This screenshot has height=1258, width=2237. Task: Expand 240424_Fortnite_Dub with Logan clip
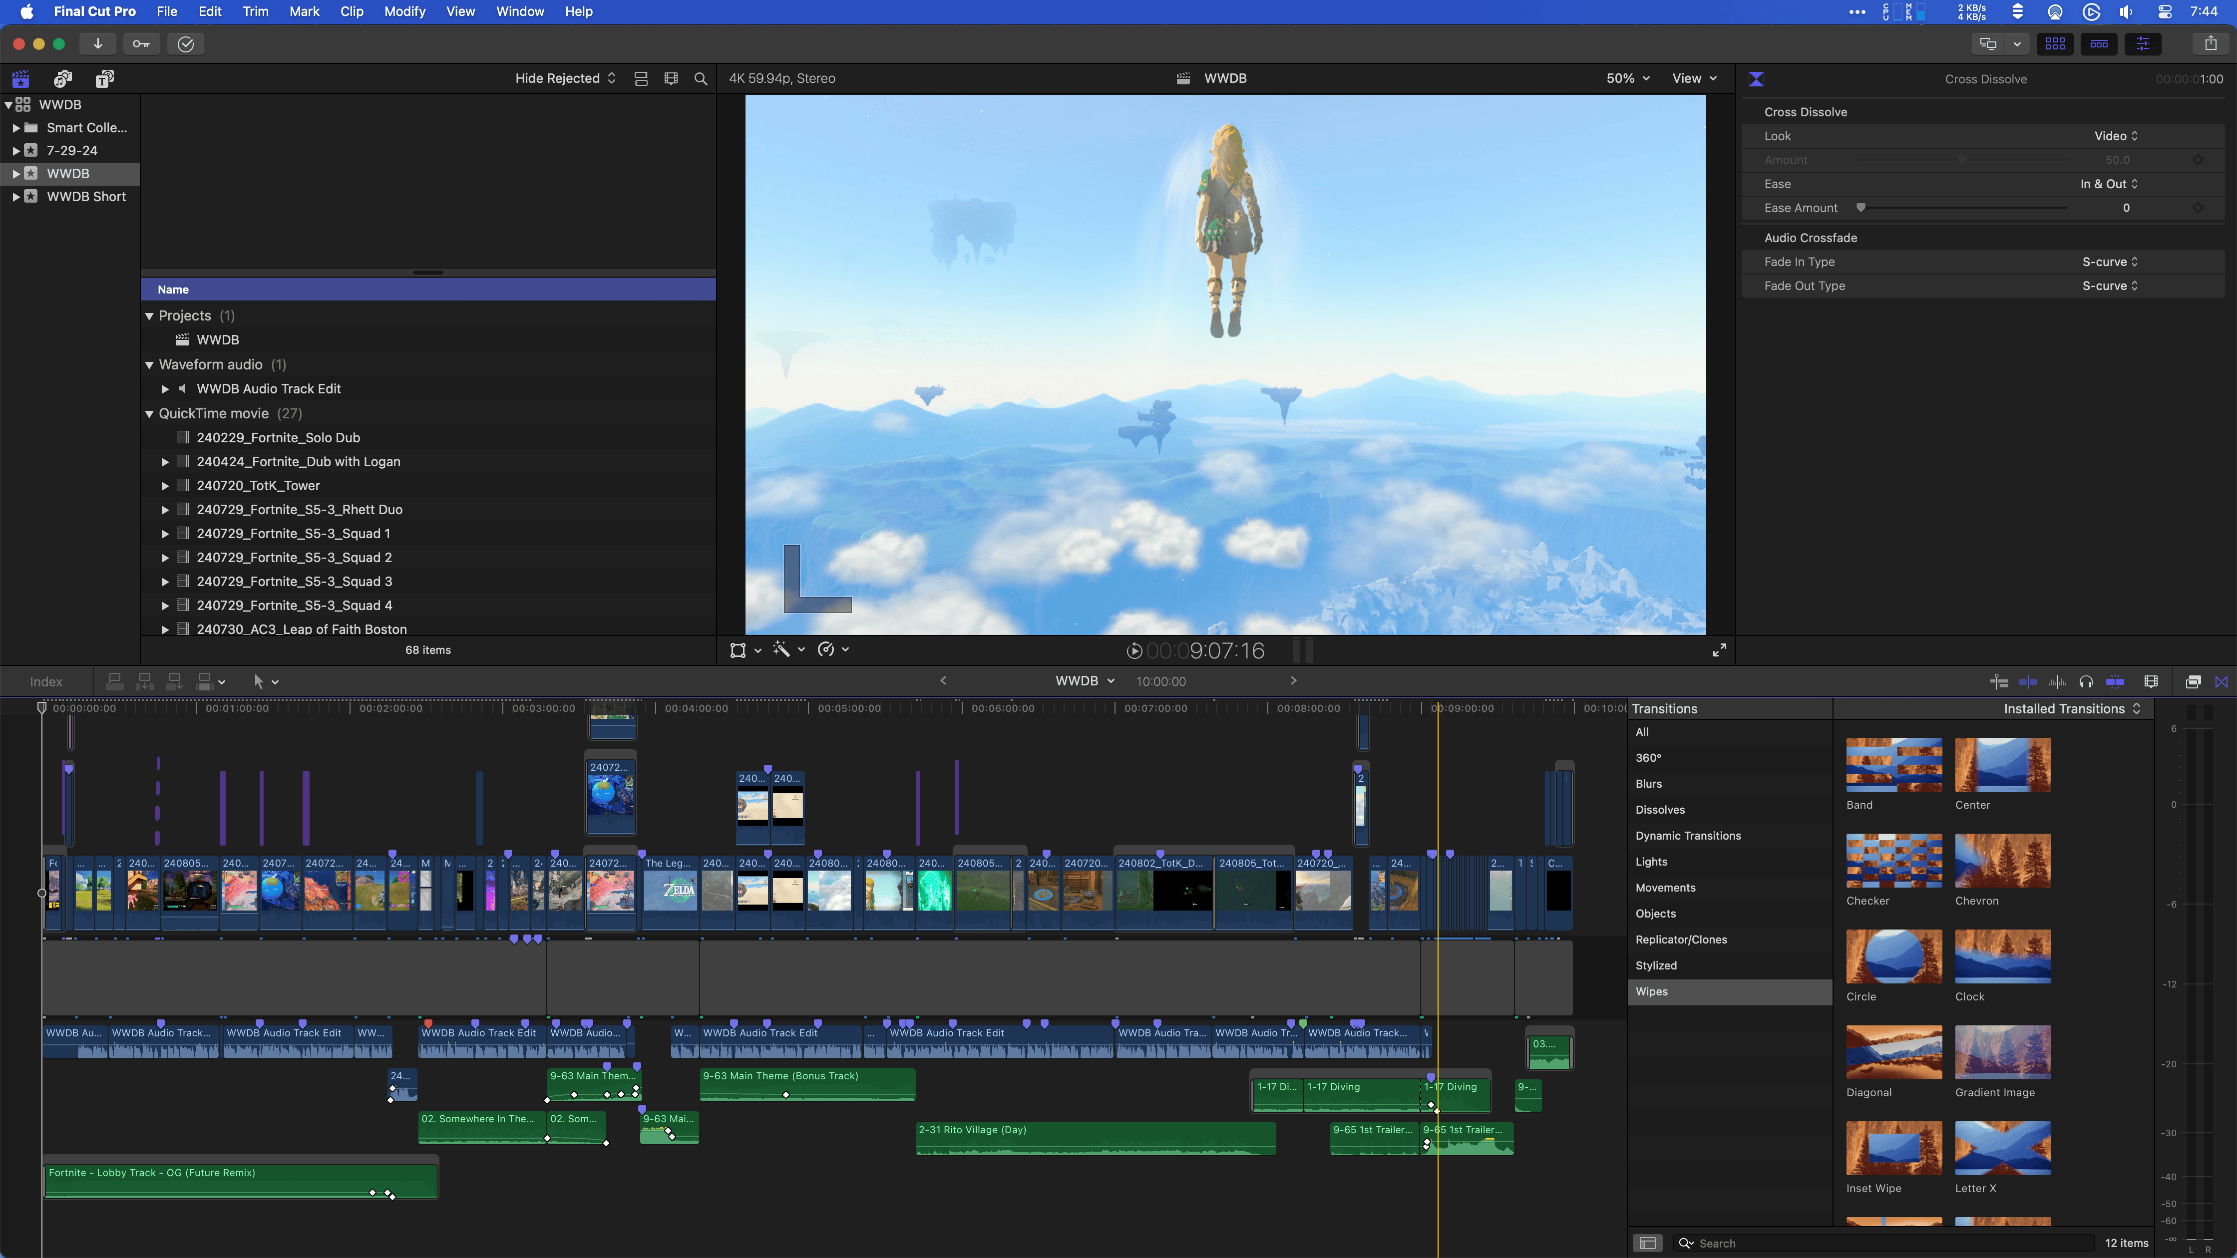[x=165, y=462]
